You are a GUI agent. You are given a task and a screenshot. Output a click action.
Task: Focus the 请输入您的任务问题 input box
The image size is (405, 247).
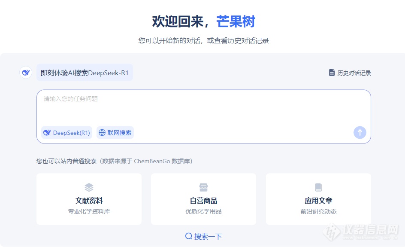[x=203, y=107]
